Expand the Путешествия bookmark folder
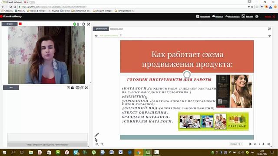This screenshot has width=278, height=156. pos(125,11)
